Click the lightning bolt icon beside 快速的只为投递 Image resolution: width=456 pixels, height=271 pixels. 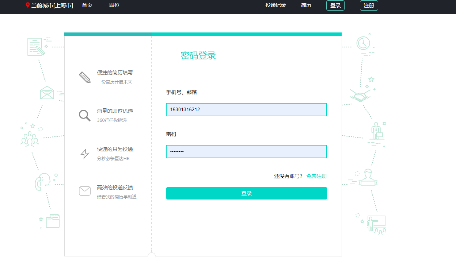[x=85, y=154]
